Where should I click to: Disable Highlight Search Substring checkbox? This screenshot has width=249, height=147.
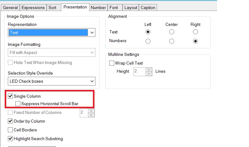point(10,139)
